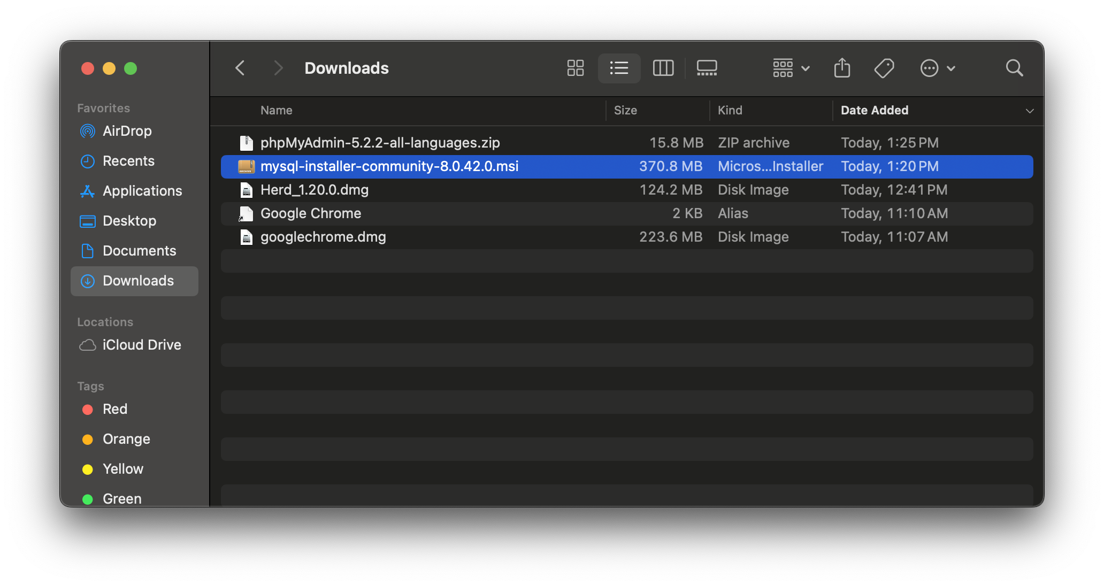Click the phpMyAdmin zip file icon
This screenshot has height=586, width=1104.
[x=246, y=143]
